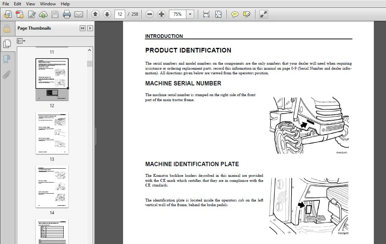This screenshot has height=244, width=386.
Task: Click the Save floppy disk icon
Action: click(x=55, y=14)
